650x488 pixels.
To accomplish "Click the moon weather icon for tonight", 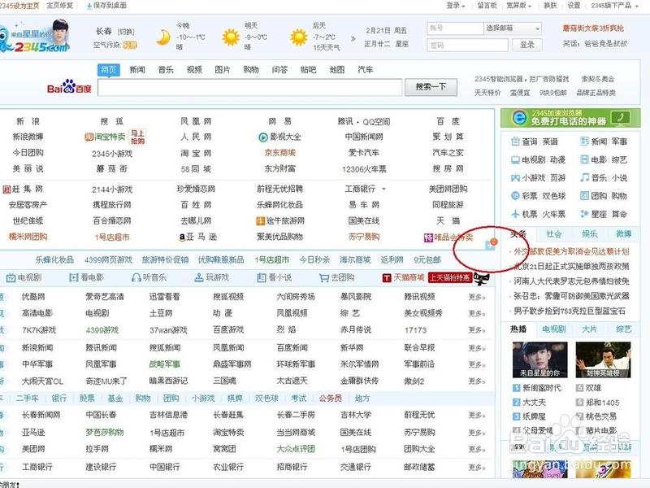I will 163,37.
